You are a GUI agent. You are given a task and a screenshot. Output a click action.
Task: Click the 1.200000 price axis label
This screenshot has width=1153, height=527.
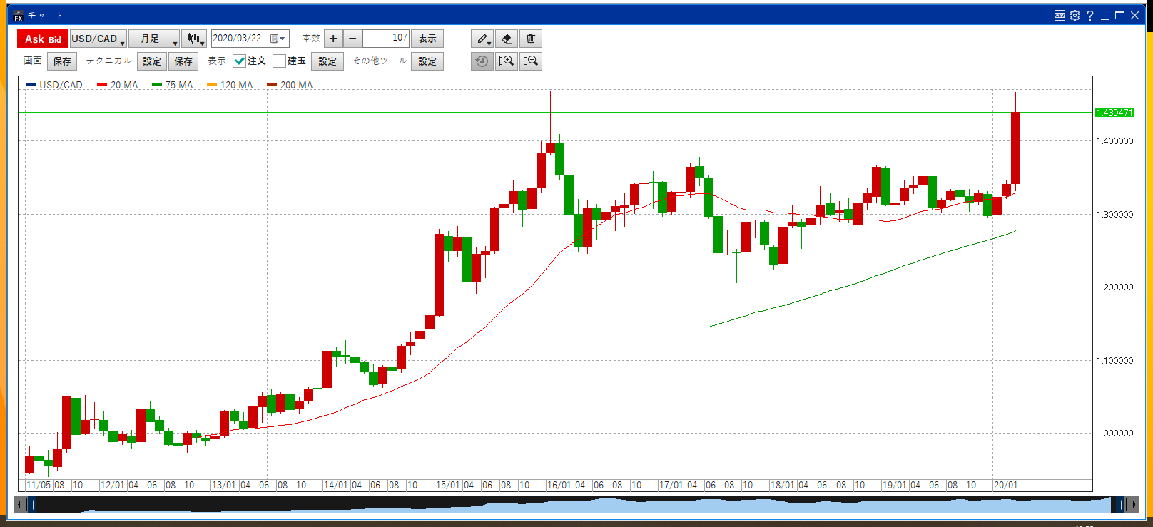(x=1114, y=287)
